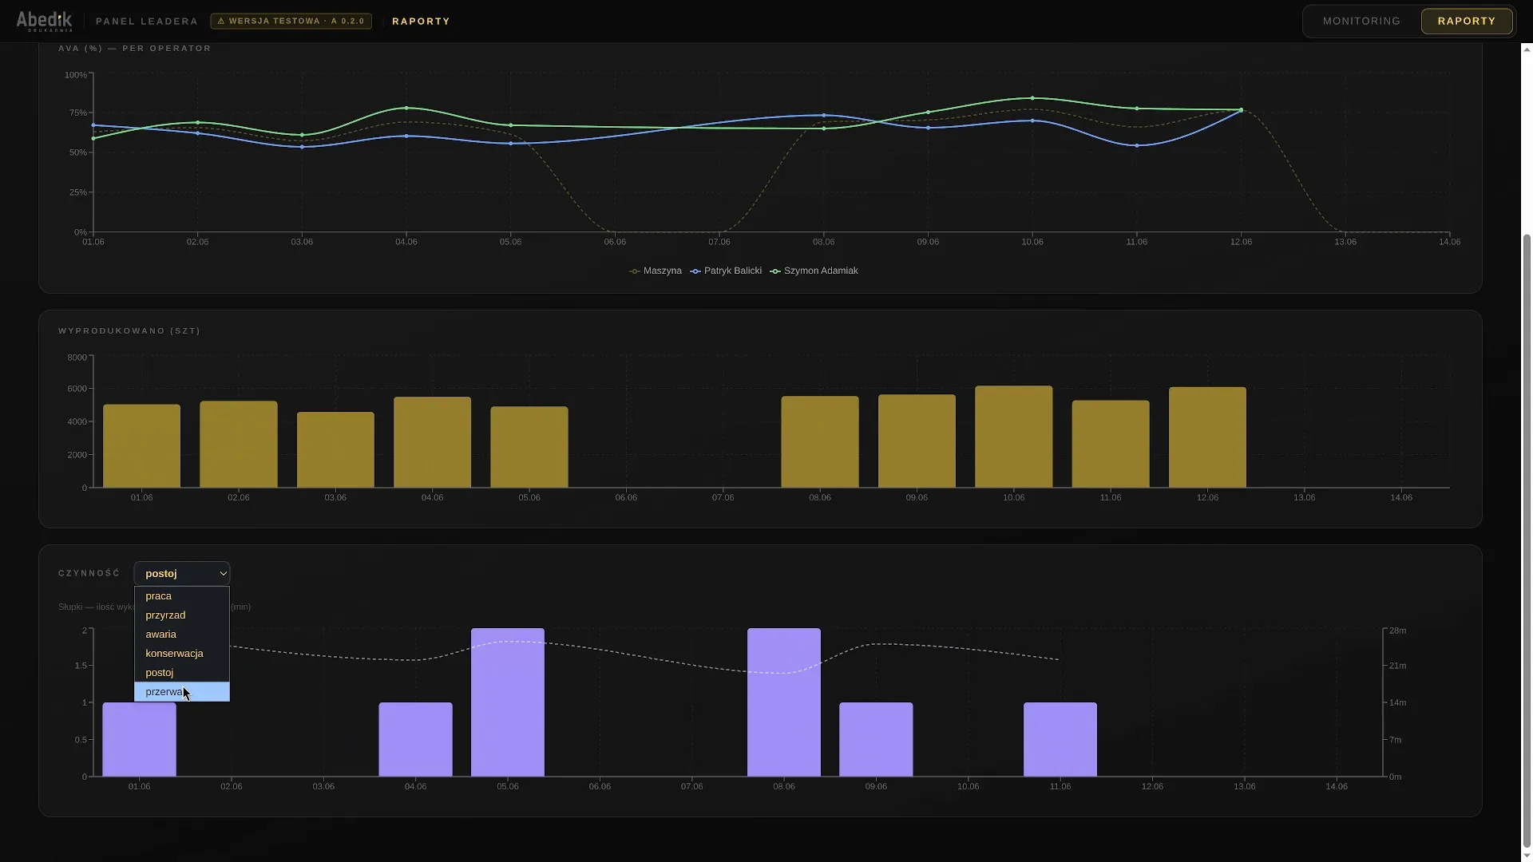
Task: Click Szymon Adamiak's data point at 10.06
Action: (1032, 98)
